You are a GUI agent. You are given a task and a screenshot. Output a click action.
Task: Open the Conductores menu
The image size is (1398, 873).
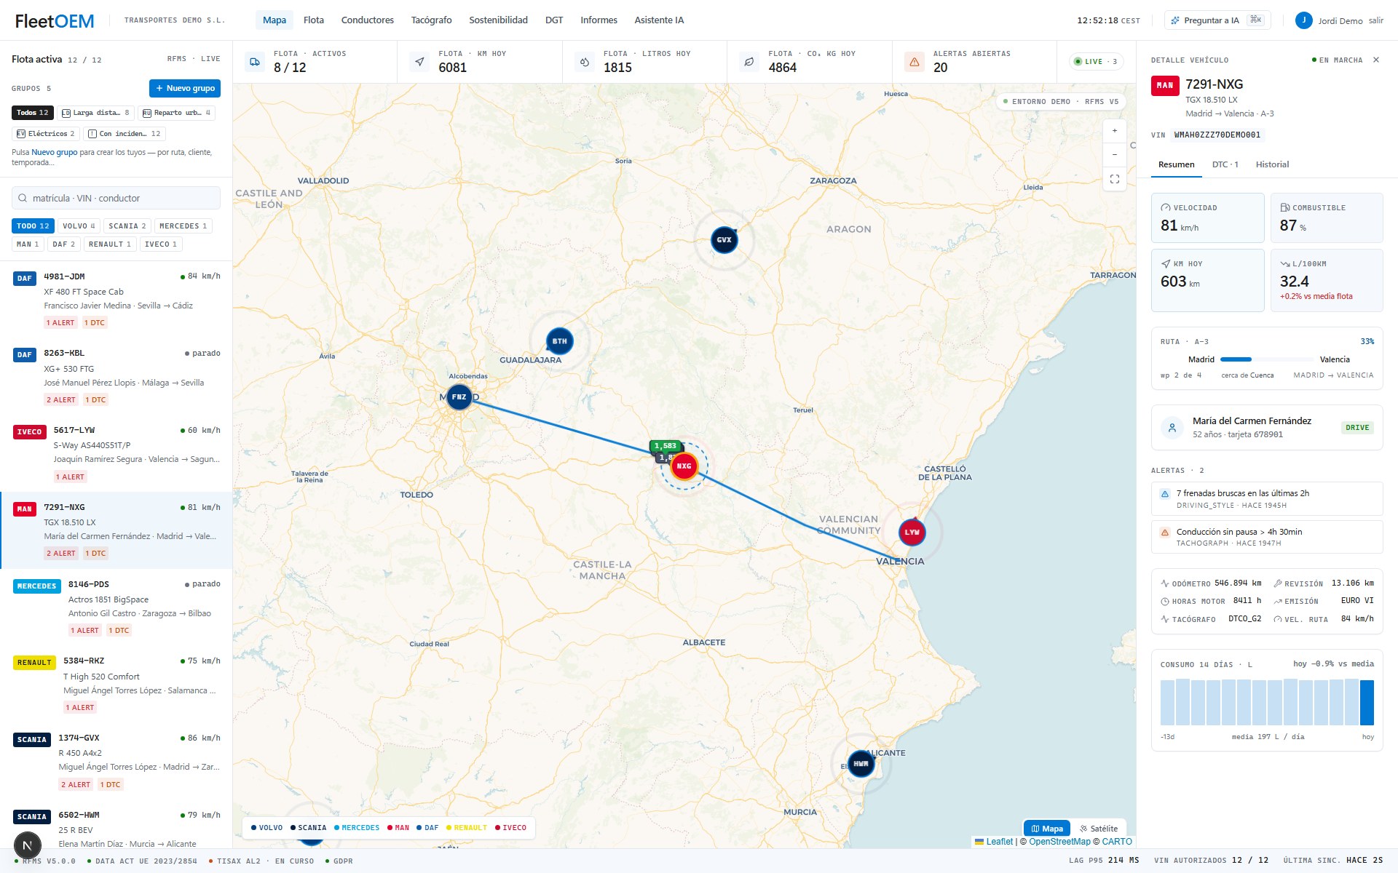(x=368, y=20)
